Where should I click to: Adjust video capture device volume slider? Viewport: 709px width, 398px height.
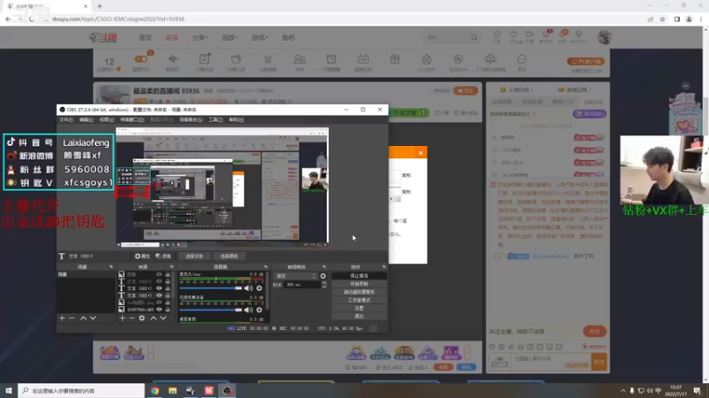(211, 310)
